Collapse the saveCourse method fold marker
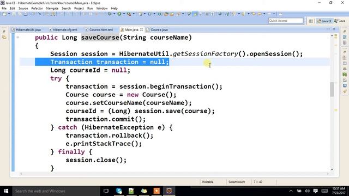 17,38
